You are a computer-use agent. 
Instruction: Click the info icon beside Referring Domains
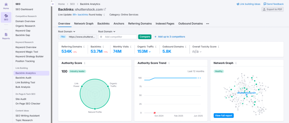(84, 47)
